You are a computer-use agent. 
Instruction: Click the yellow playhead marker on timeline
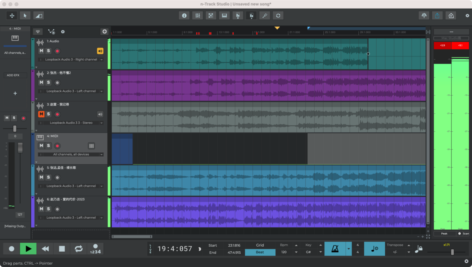coord(277,28)
